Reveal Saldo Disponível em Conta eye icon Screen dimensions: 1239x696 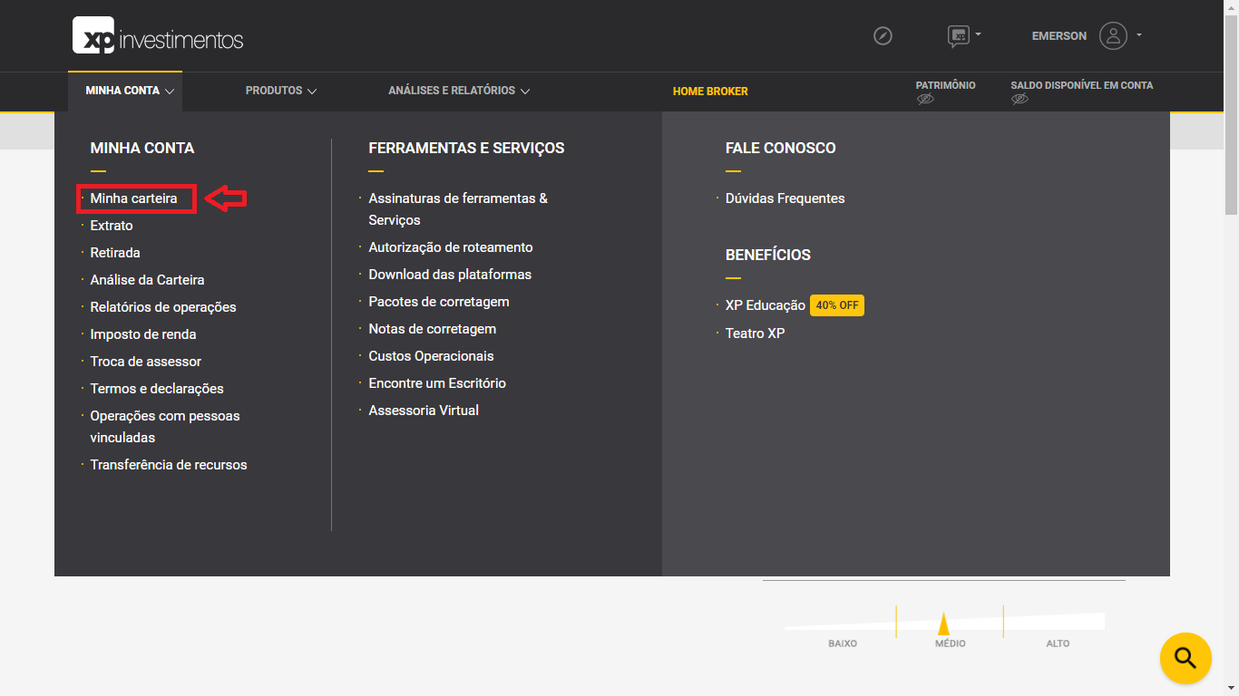pyautogui.click(x=1019, y=100)
